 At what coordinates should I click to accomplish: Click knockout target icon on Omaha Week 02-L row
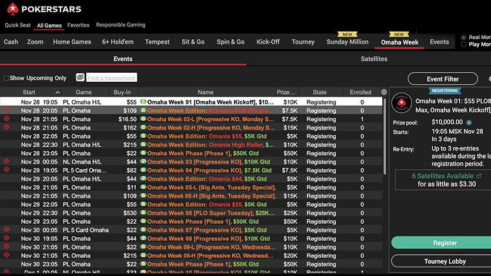click(x=6, y=119)
